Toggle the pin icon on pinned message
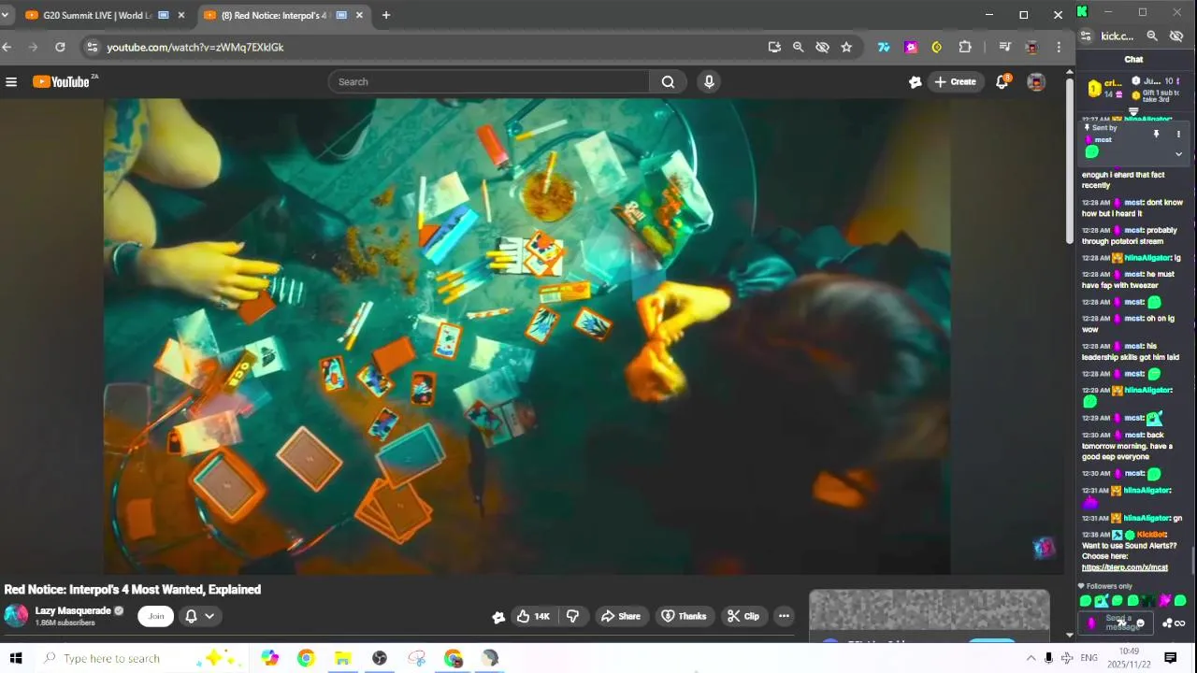Image resolution: width=1197 pixels, height=673 pixels. [1156, 135]
